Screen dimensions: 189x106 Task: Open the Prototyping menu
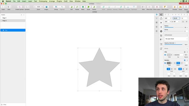click(43, 1)
